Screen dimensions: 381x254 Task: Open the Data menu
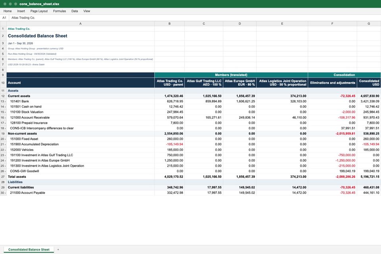point(75,11)
